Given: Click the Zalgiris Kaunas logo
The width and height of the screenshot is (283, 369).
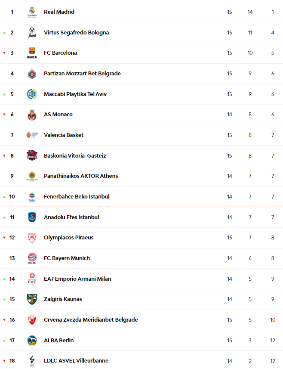Looking at the screenshot, I should 32,299.
